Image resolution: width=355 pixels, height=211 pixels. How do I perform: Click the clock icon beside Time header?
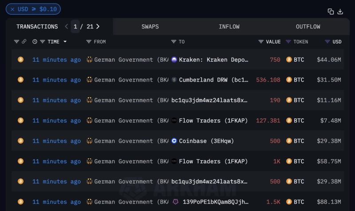(35, 42)
